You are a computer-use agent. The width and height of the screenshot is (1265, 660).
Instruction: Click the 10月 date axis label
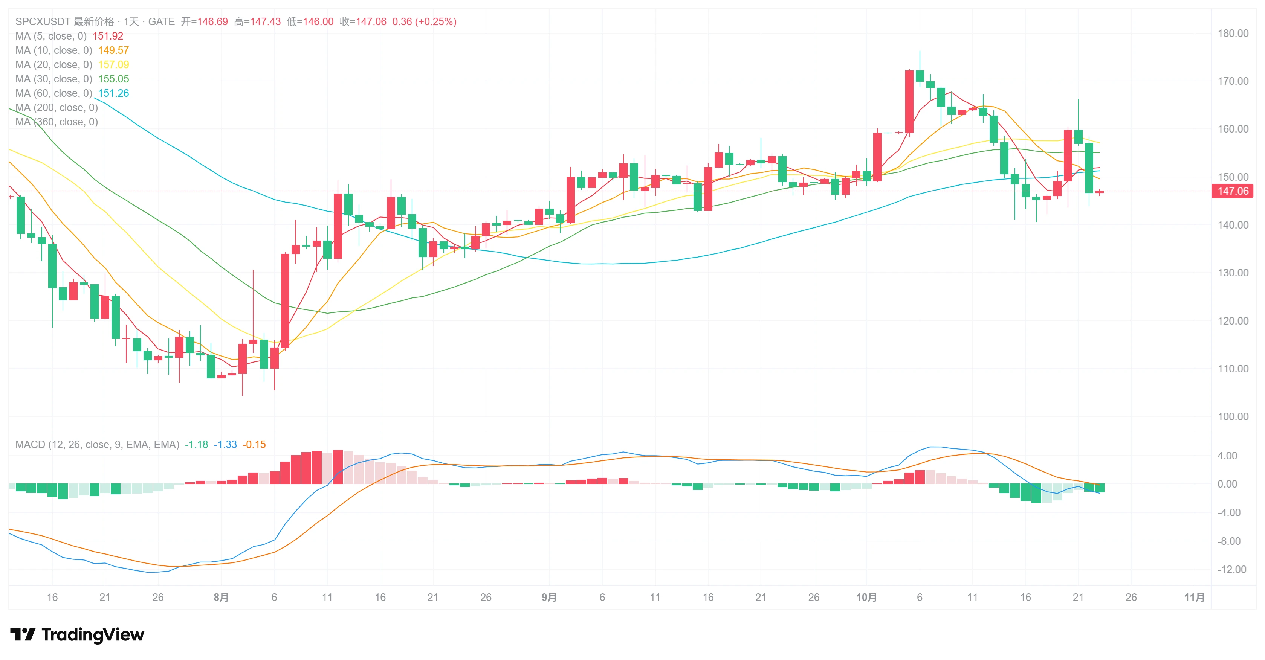(866, 597)
